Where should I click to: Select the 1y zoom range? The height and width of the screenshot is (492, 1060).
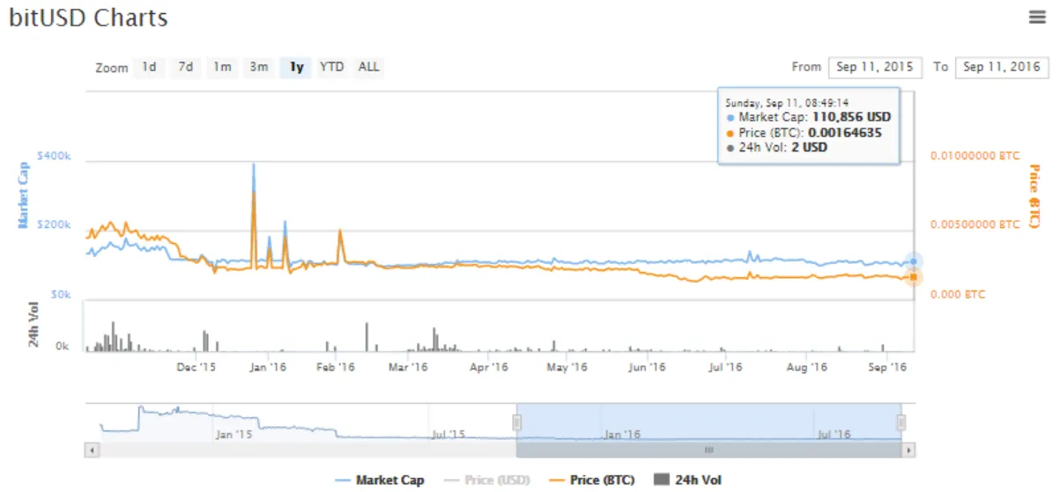(x=296, y=67)
